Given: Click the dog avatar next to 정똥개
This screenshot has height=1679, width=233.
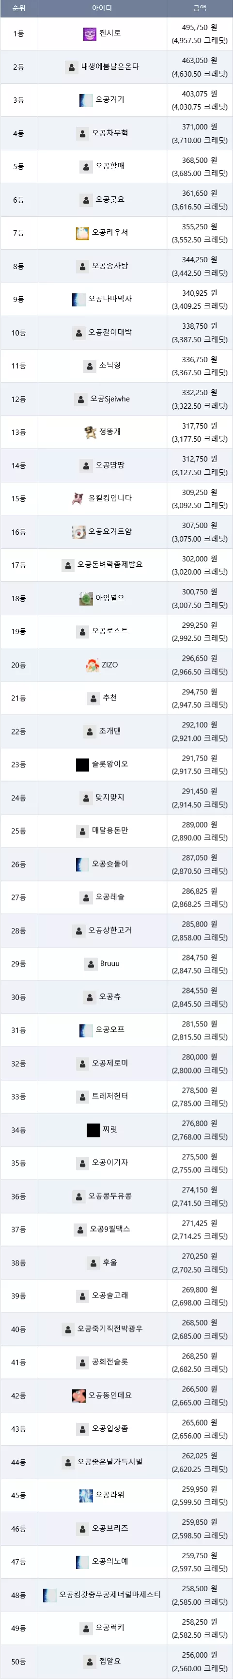Looking at the screenshot, I should 90,432.
